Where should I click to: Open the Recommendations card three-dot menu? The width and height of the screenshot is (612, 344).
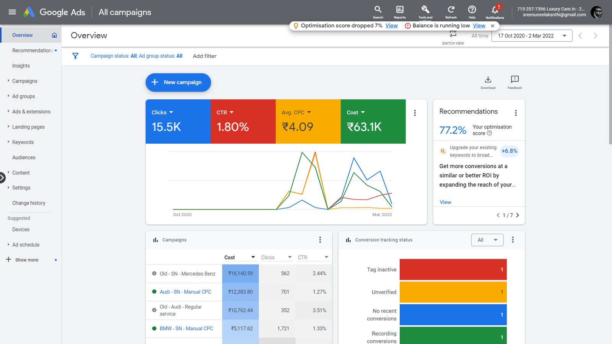(516, 113)
